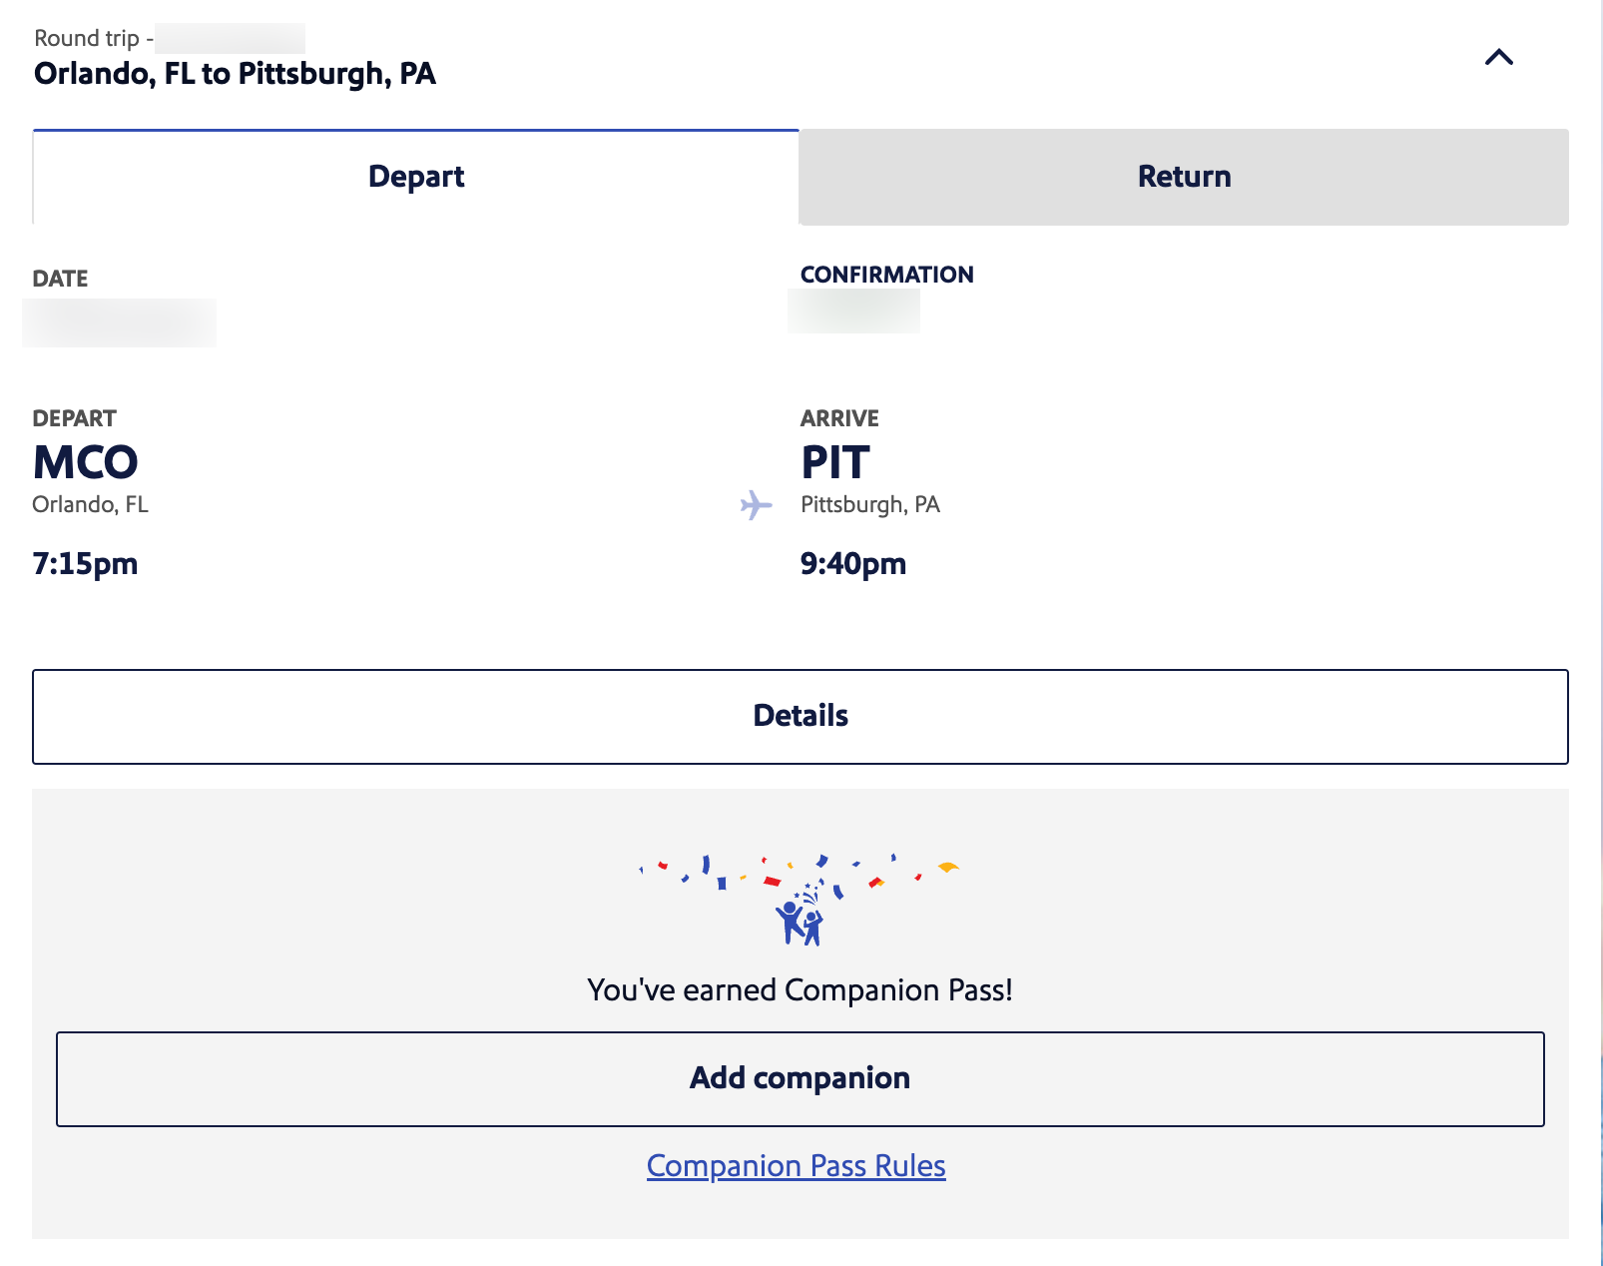Open the Return flight tab

(x=1184, y=177)
